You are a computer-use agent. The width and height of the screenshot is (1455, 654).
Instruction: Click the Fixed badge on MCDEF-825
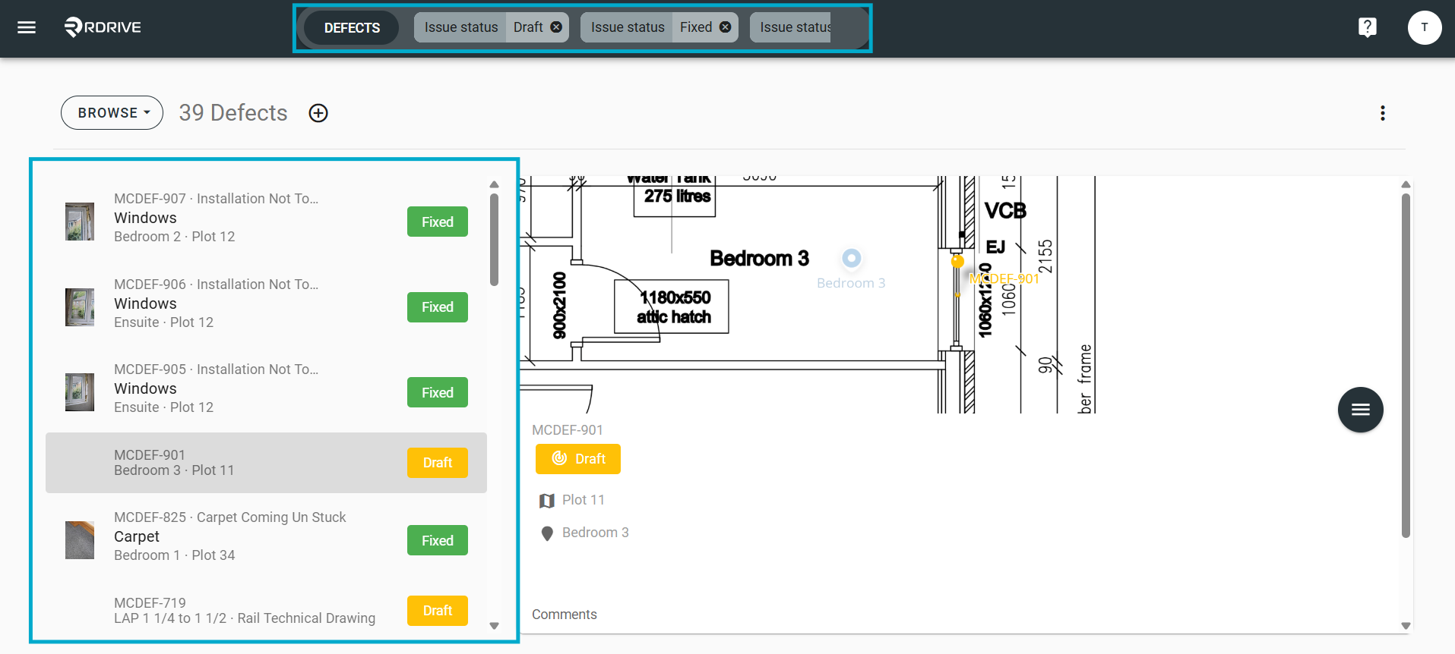coord(438,540)
